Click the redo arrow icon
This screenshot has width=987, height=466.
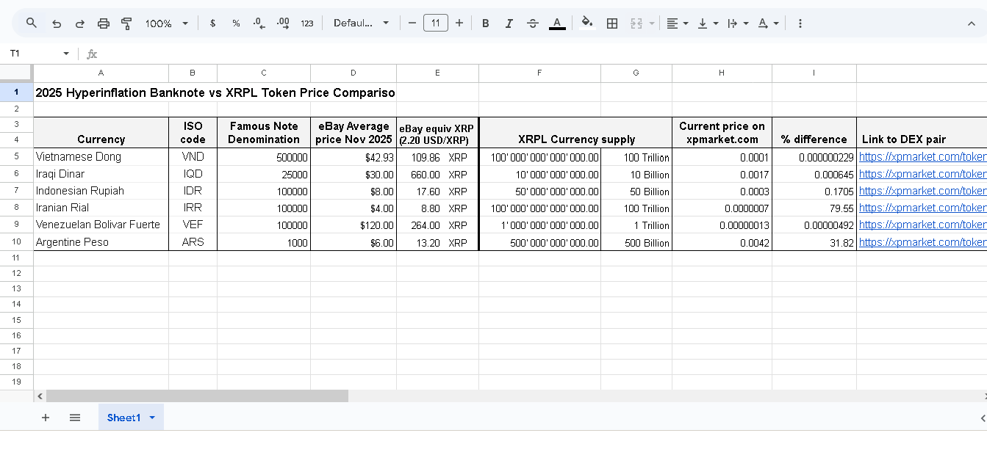point(80,23)
